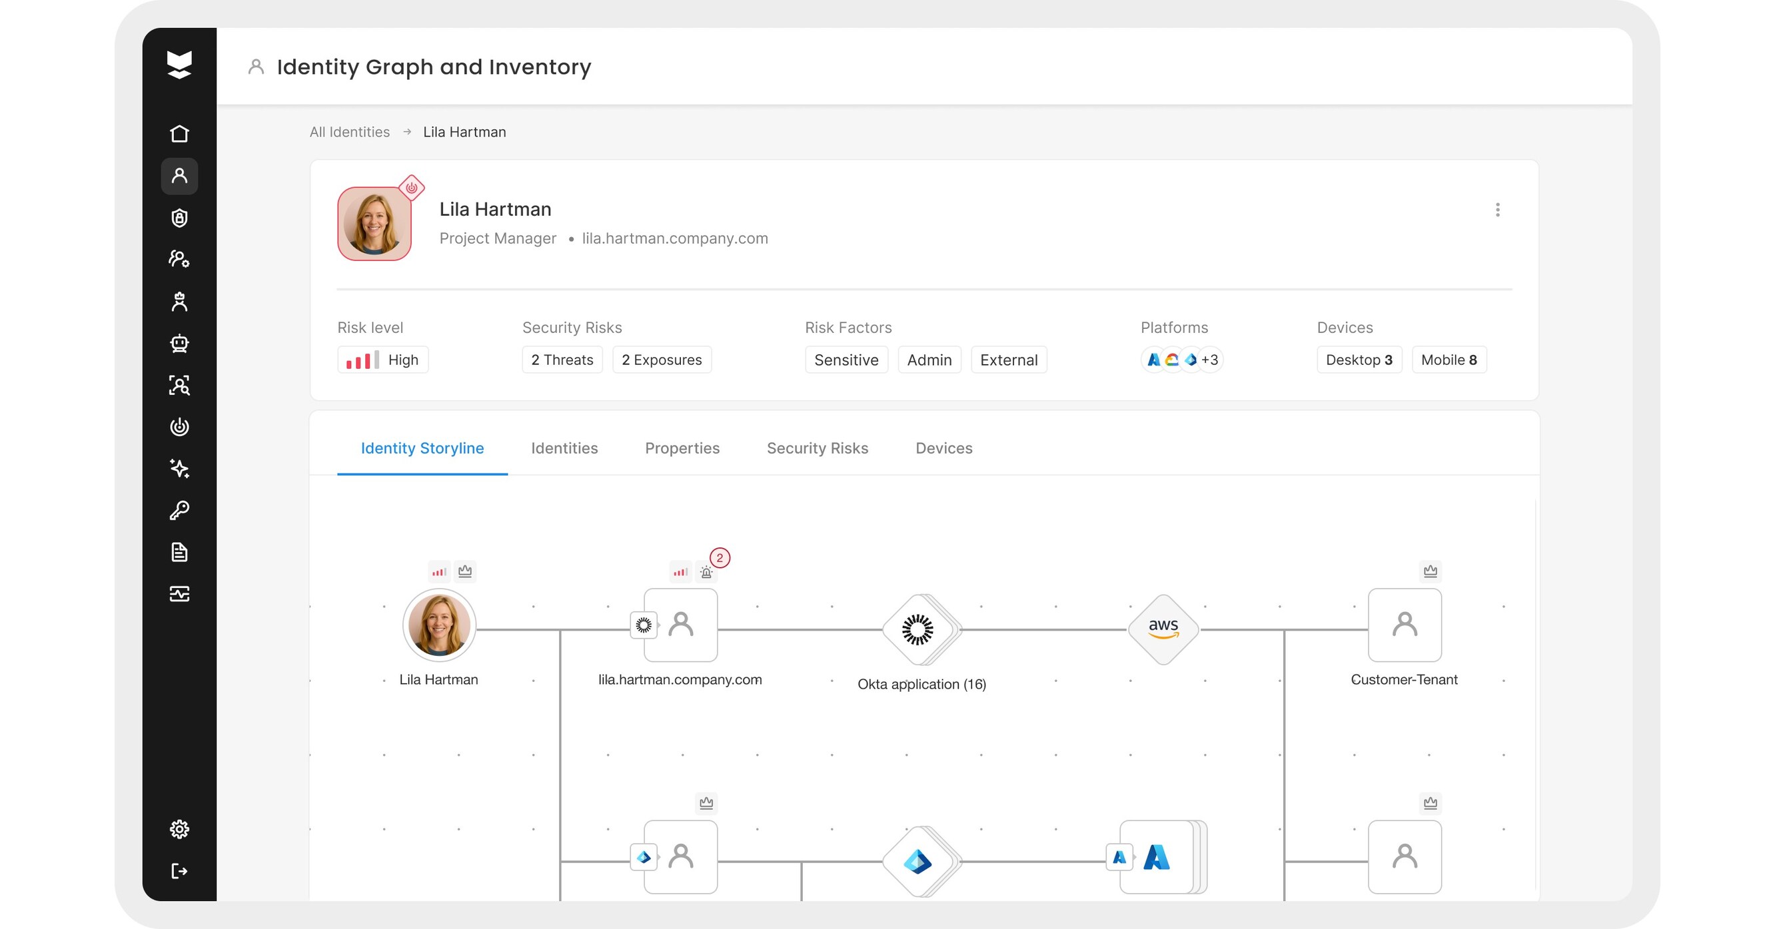The image size is (1775, 929).
Task: Click the AWS diamond node
Action: [x=1163, y=629]
